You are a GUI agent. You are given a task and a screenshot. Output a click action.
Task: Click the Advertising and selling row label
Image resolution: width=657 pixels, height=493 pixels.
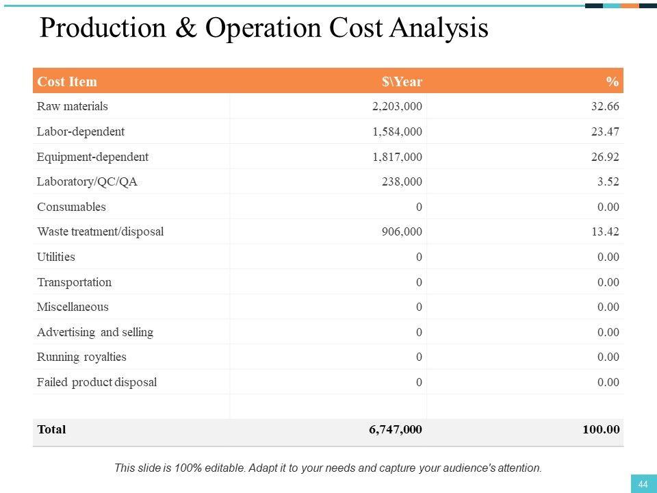point(95,332)
